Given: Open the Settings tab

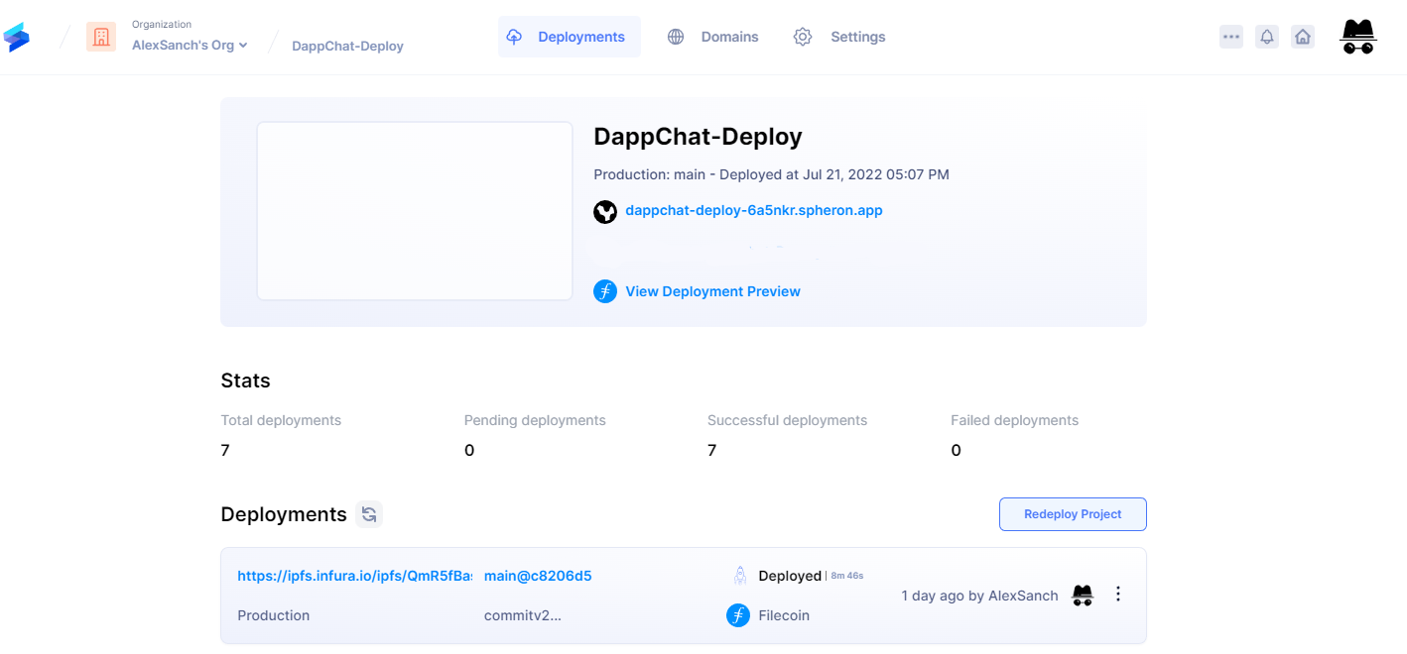Looking at the screenshot, I should [839, 37].
